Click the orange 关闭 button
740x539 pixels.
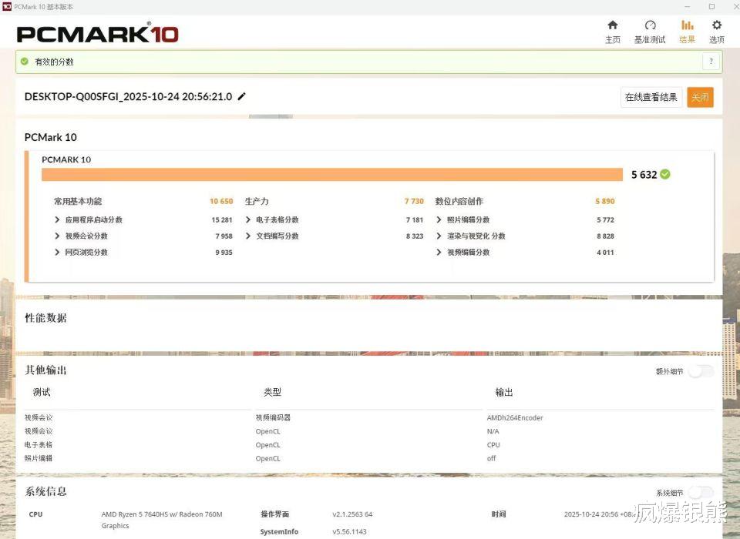[700, 97]
